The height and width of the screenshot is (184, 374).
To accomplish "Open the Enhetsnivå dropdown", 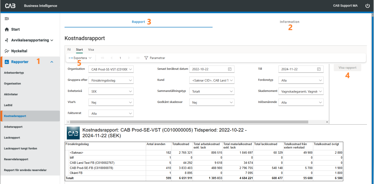I will pos(111,91).
